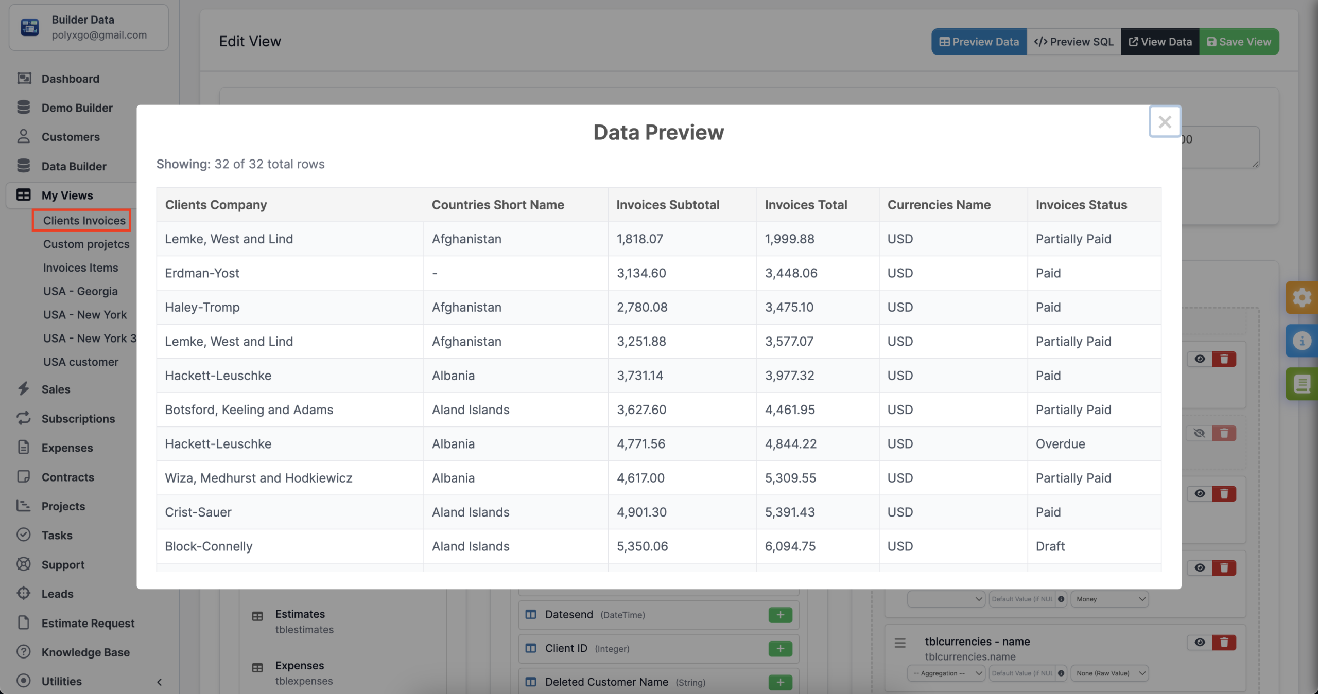Viewport: 1318px width, 694px height.
Task: Close the Data Preview dialog
Action: coord(1165,122)
